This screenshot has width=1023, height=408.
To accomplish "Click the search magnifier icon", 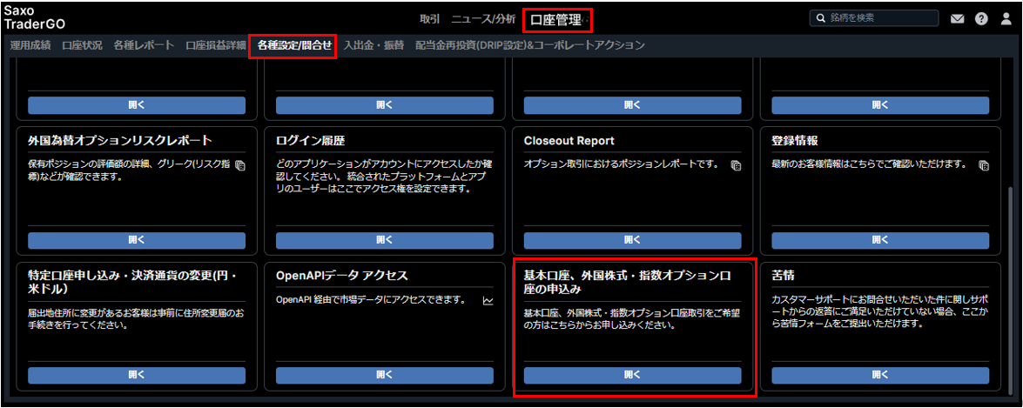I will click(821, 18).
